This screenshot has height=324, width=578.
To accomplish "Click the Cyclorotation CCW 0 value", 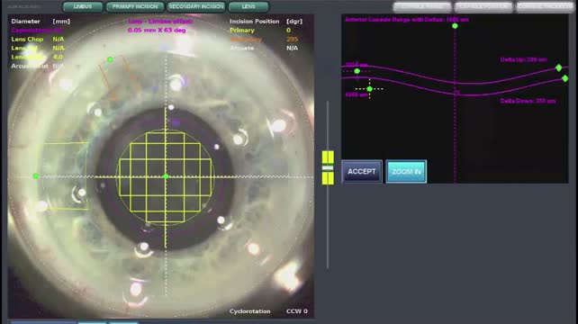I will pyautogui.click(x=297, y=311).
